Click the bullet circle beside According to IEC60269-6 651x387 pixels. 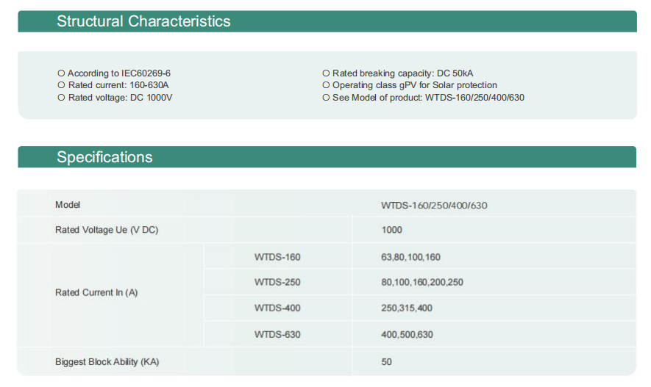pos(61,73)
